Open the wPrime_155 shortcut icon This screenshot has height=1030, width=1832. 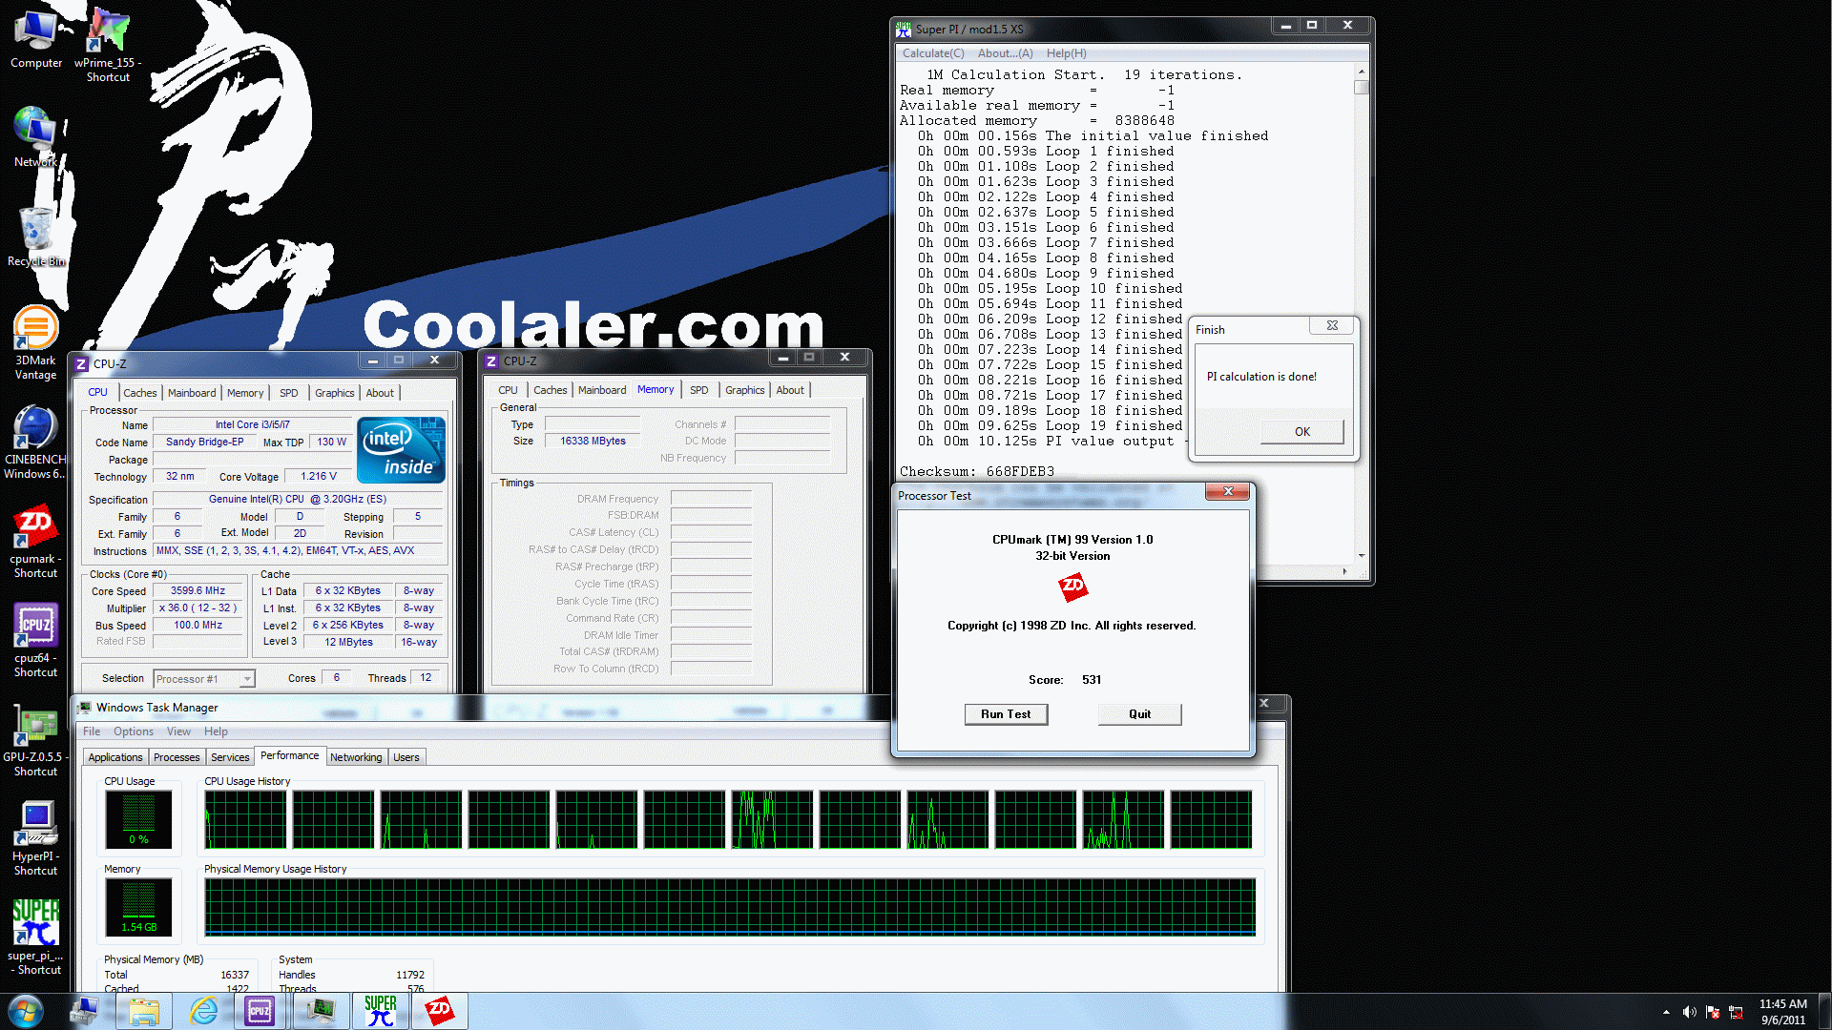(x=108, y=44)
